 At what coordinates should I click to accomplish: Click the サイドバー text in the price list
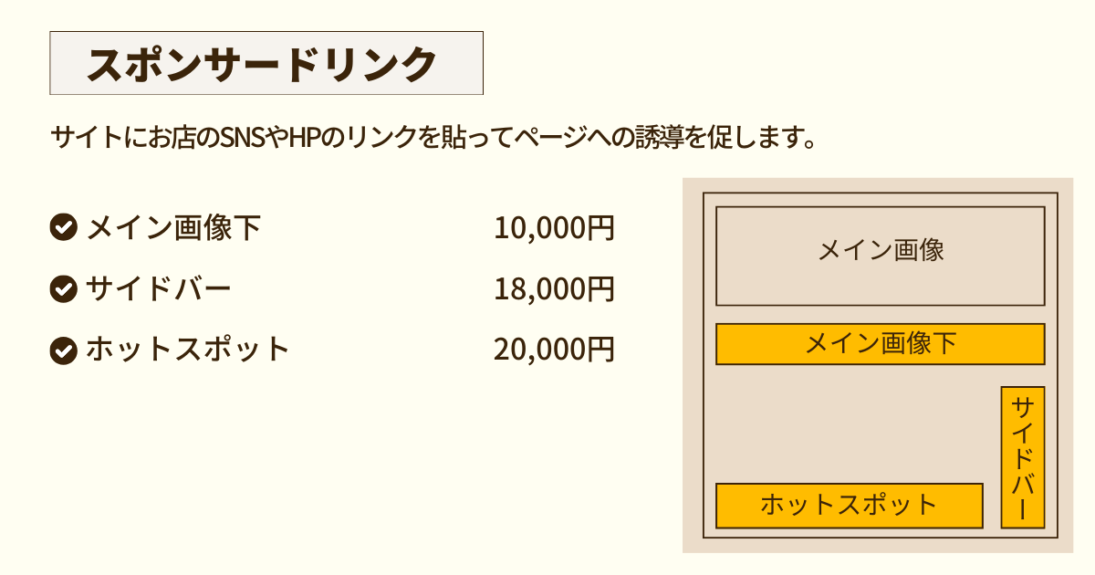pos(158,288)
